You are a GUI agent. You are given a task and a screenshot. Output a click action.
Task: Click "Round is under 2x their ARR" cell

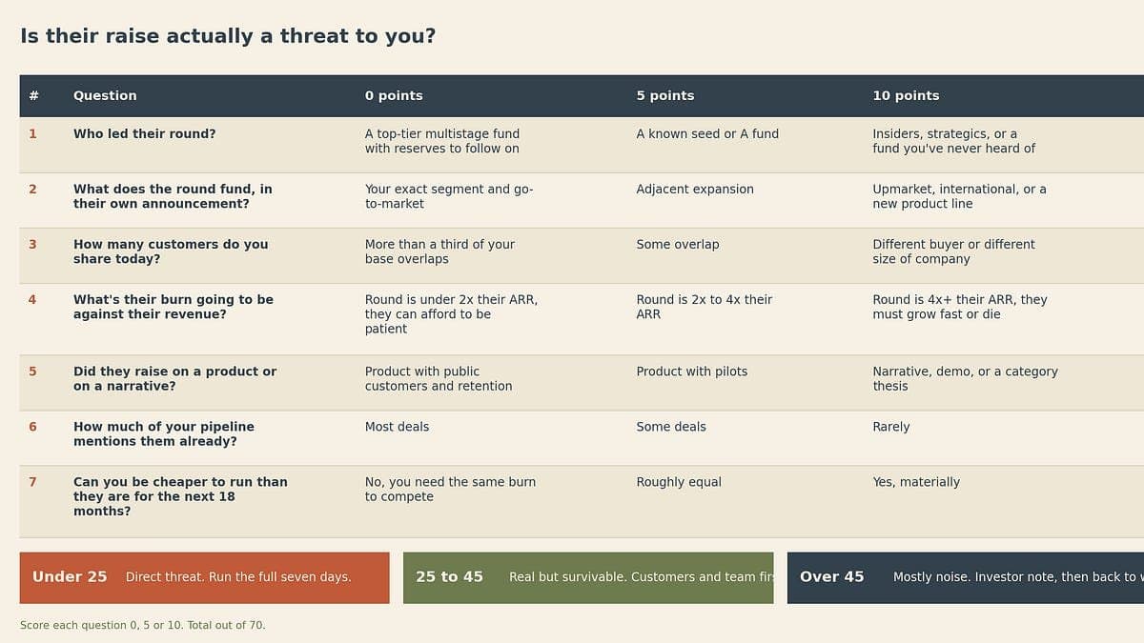pos(451,314)
